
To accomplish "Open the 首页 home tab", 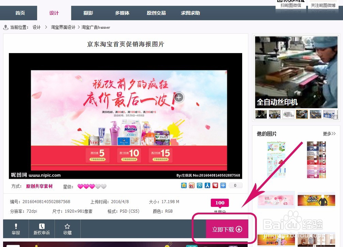I will (x=20, y=13).
